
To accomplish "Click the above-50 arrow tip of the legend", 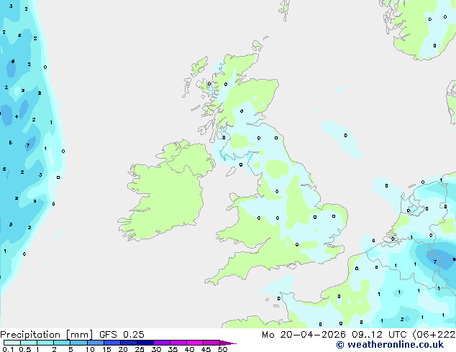I will [x=228, y=343].
